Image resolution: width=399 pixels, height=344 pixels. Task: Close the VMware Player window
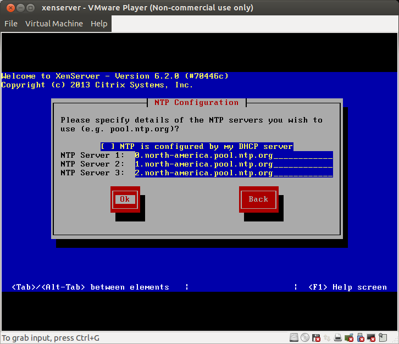tap(8, 8)
